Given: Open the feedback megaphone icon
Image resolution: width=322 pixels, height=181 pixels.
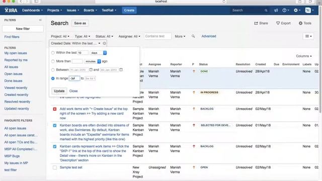Looking at the screenshot, I should pos(276,10).
